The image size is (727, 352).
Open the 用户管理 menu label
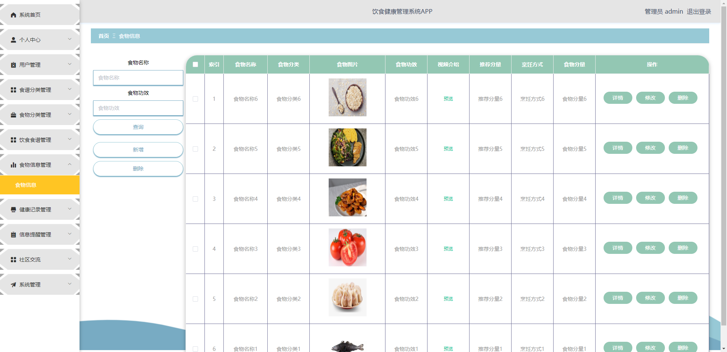point(30,65)
